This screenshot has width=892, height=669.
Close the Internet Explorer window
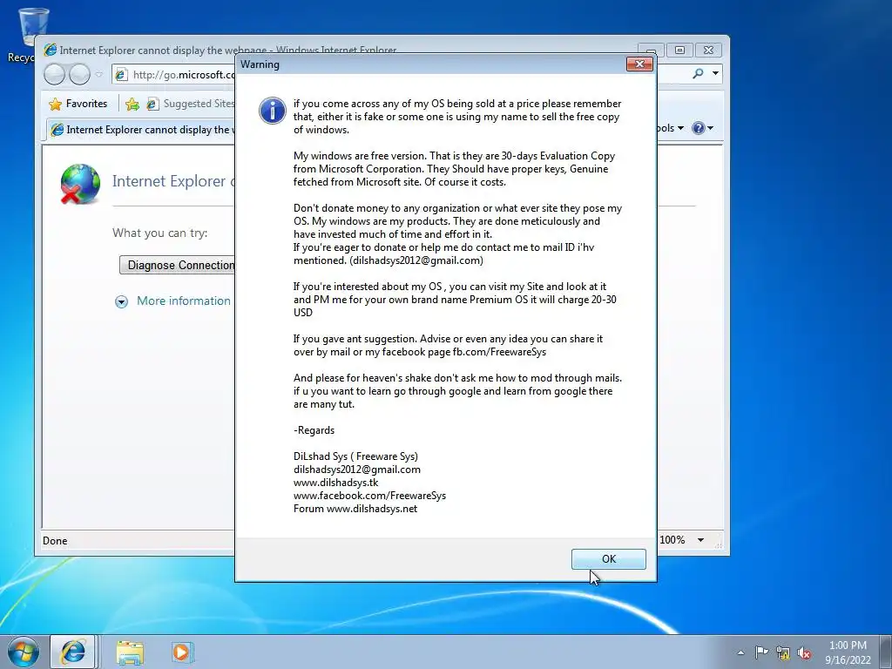(708, 50)
